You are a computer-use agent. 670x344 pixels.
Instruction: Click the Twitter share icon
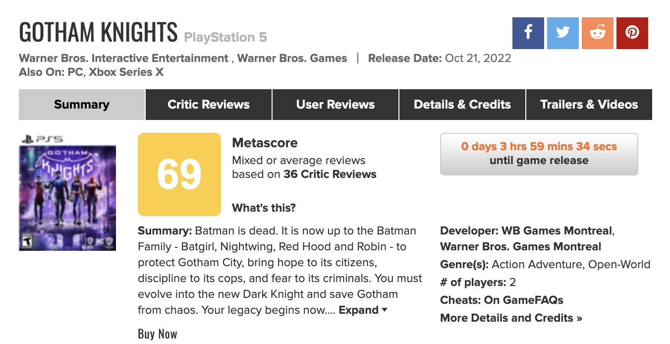(562, 33)
